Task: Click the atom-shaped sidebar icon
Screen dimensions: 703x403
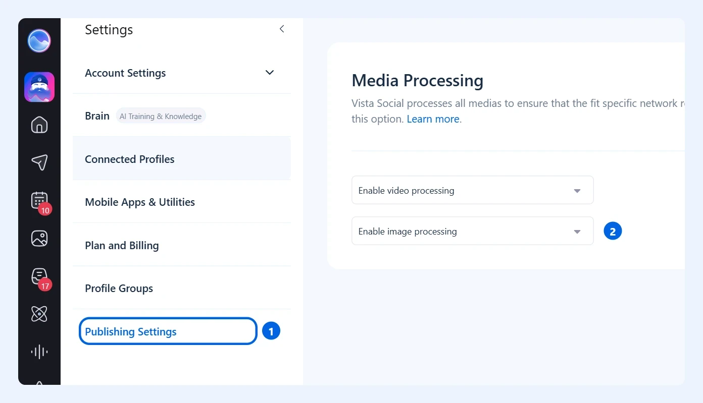Action: pos(39,314)
